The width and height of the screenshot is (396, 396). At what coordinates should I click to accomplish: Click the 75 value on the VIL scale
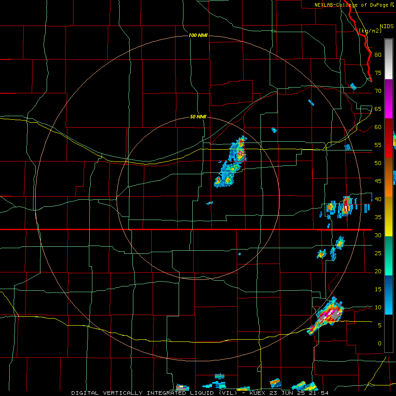378,73
